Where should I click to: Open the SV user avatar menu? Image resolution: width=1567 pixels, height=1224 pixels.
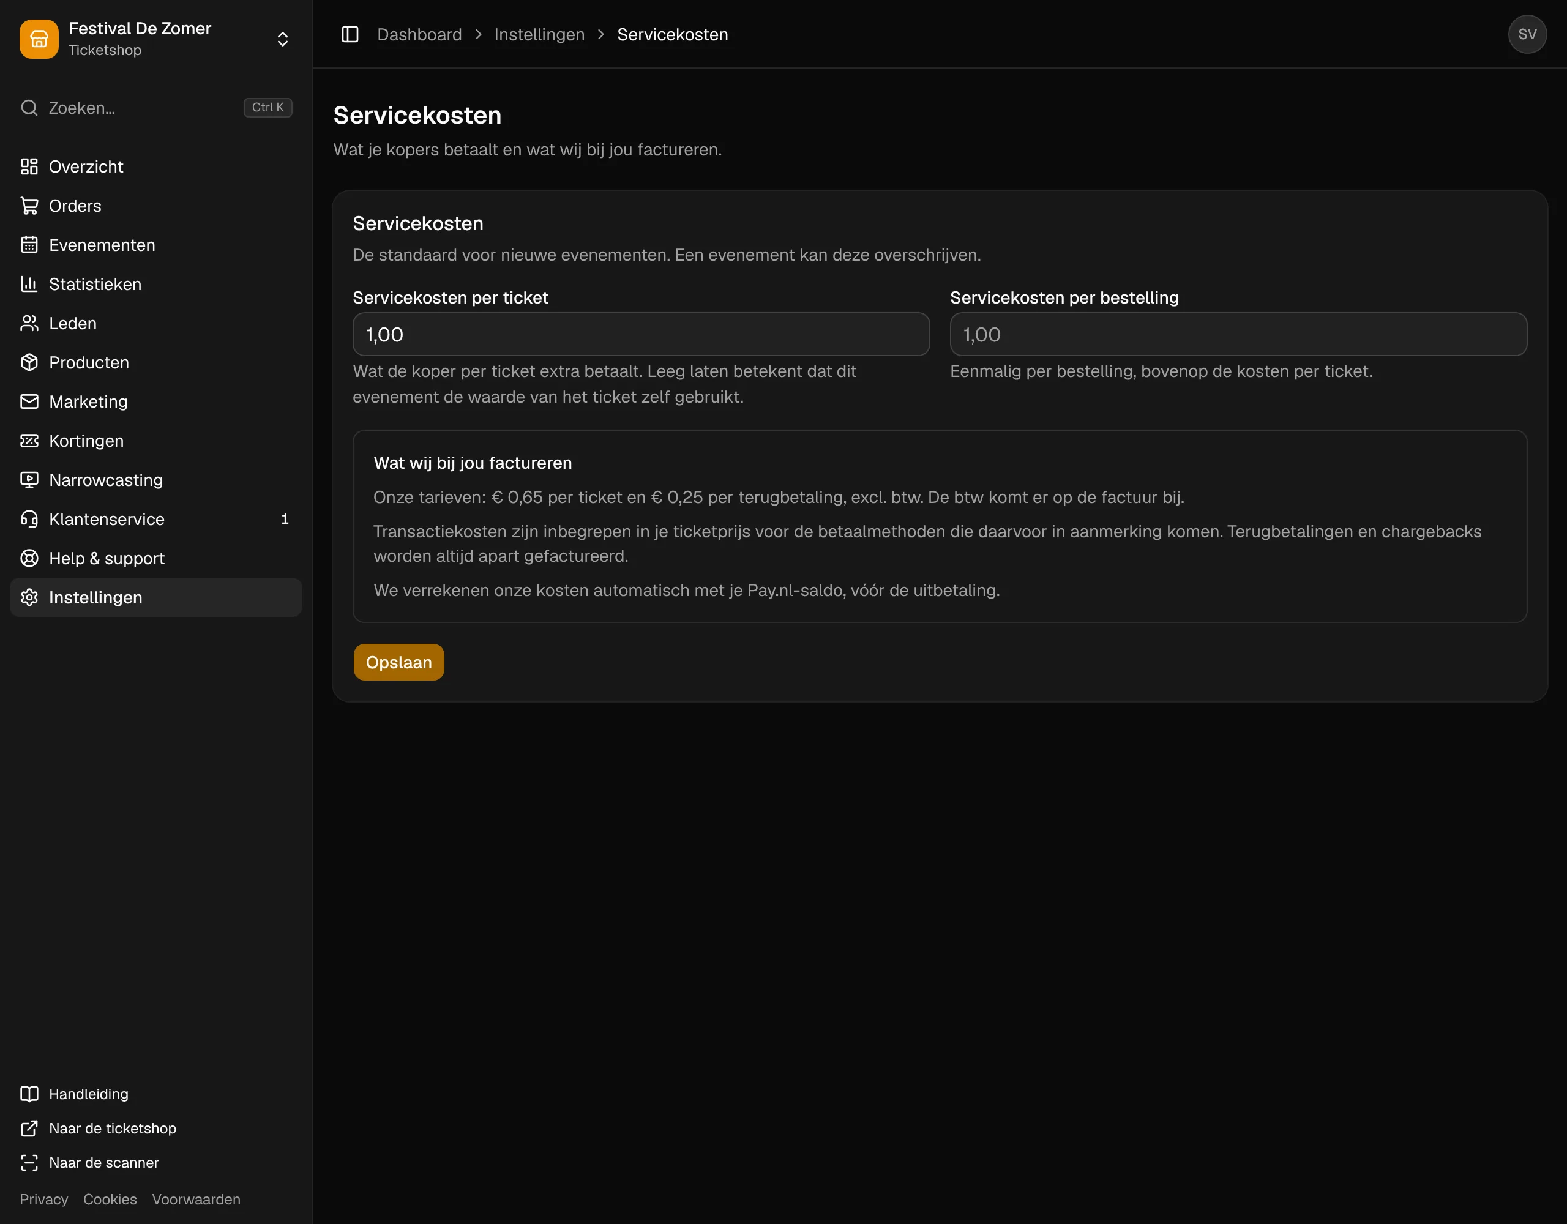(1528, 34)
